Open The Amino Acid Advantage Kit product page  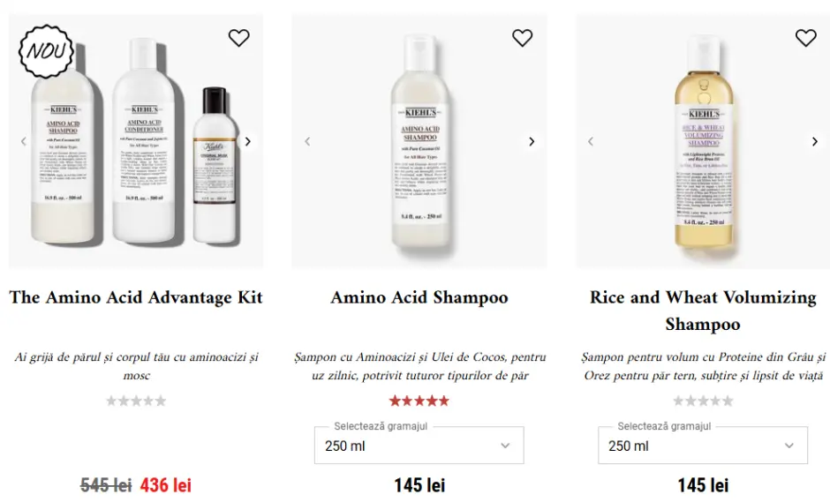(136, 297)
